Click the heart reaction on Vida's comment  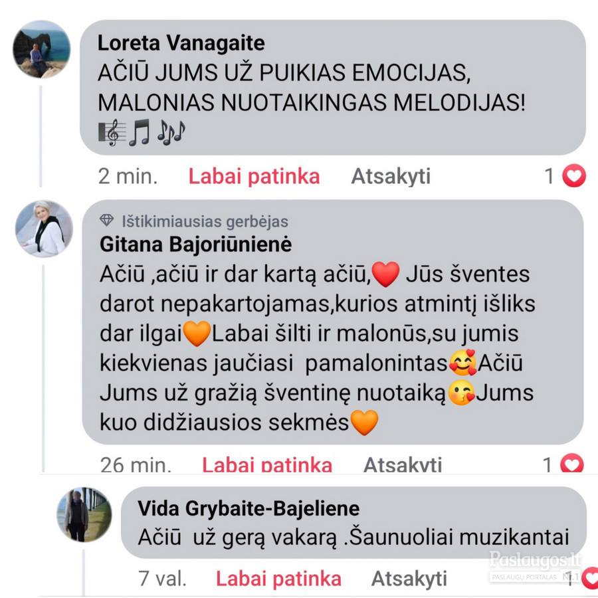[x=591, y=577]
